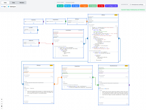146x110 pixels.
Task: Click the Task palette button
Action: [4, 7]
